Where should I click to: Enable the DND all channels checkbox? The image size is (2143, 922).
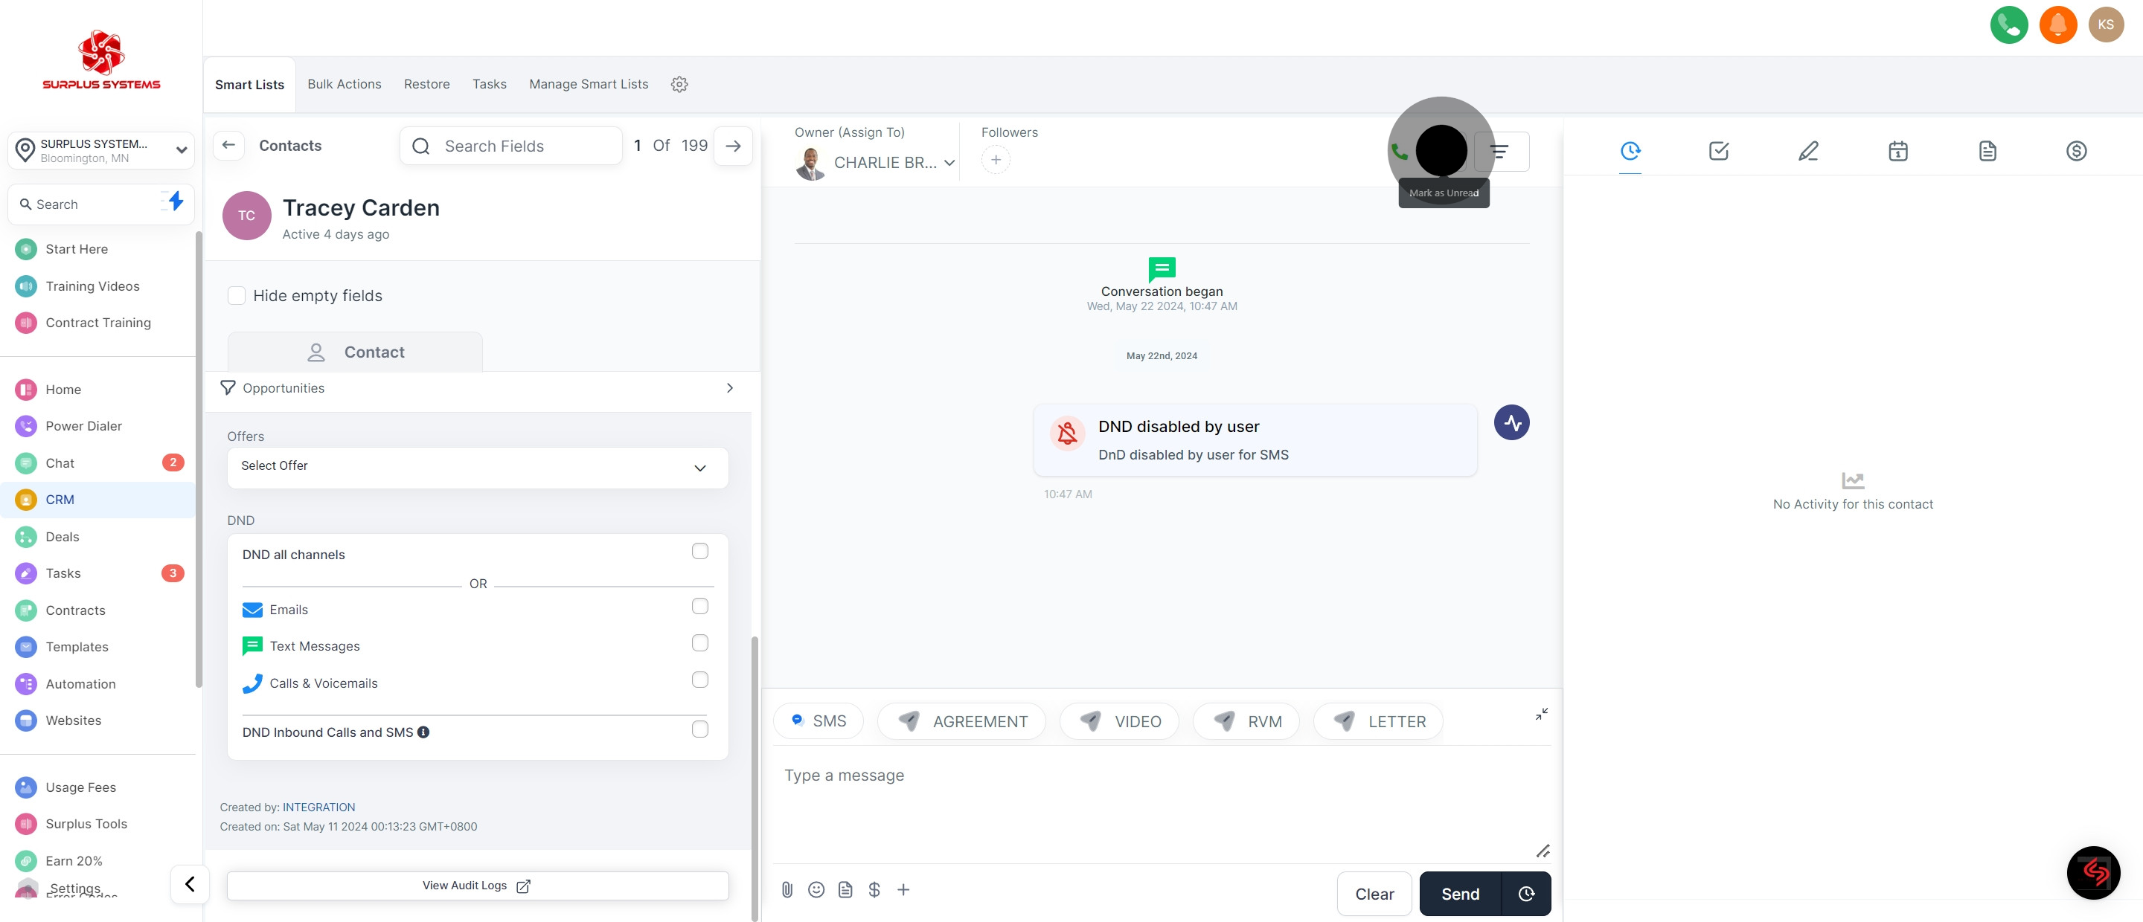click(699, 551)
